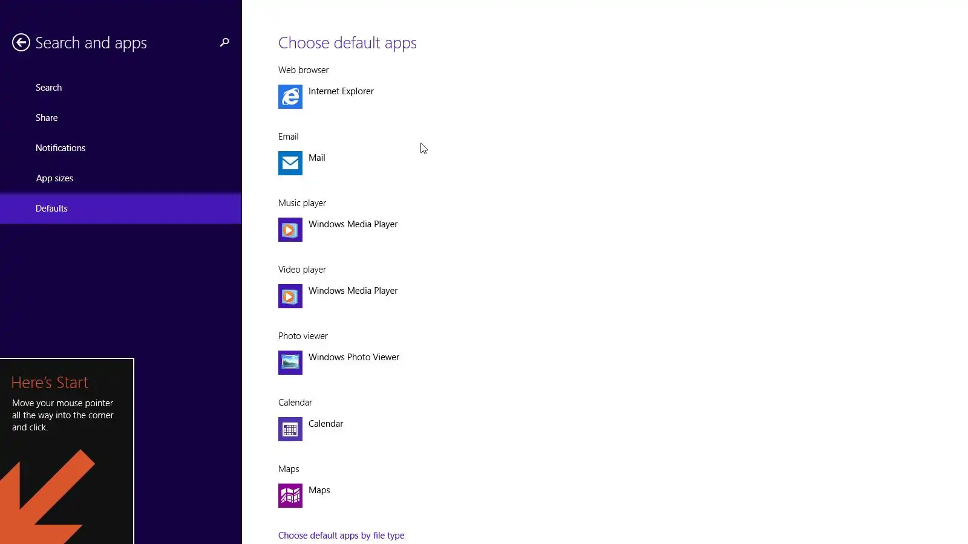Viewport: 968px width, 544px height.
Task: Click the Internet Explorer icon
Action: [x=290, y=97]
